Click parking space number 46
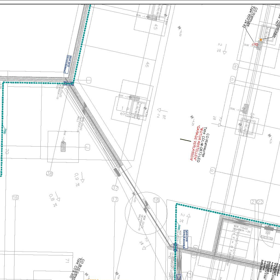Screen dimensions: 280x280 [147, 65]
